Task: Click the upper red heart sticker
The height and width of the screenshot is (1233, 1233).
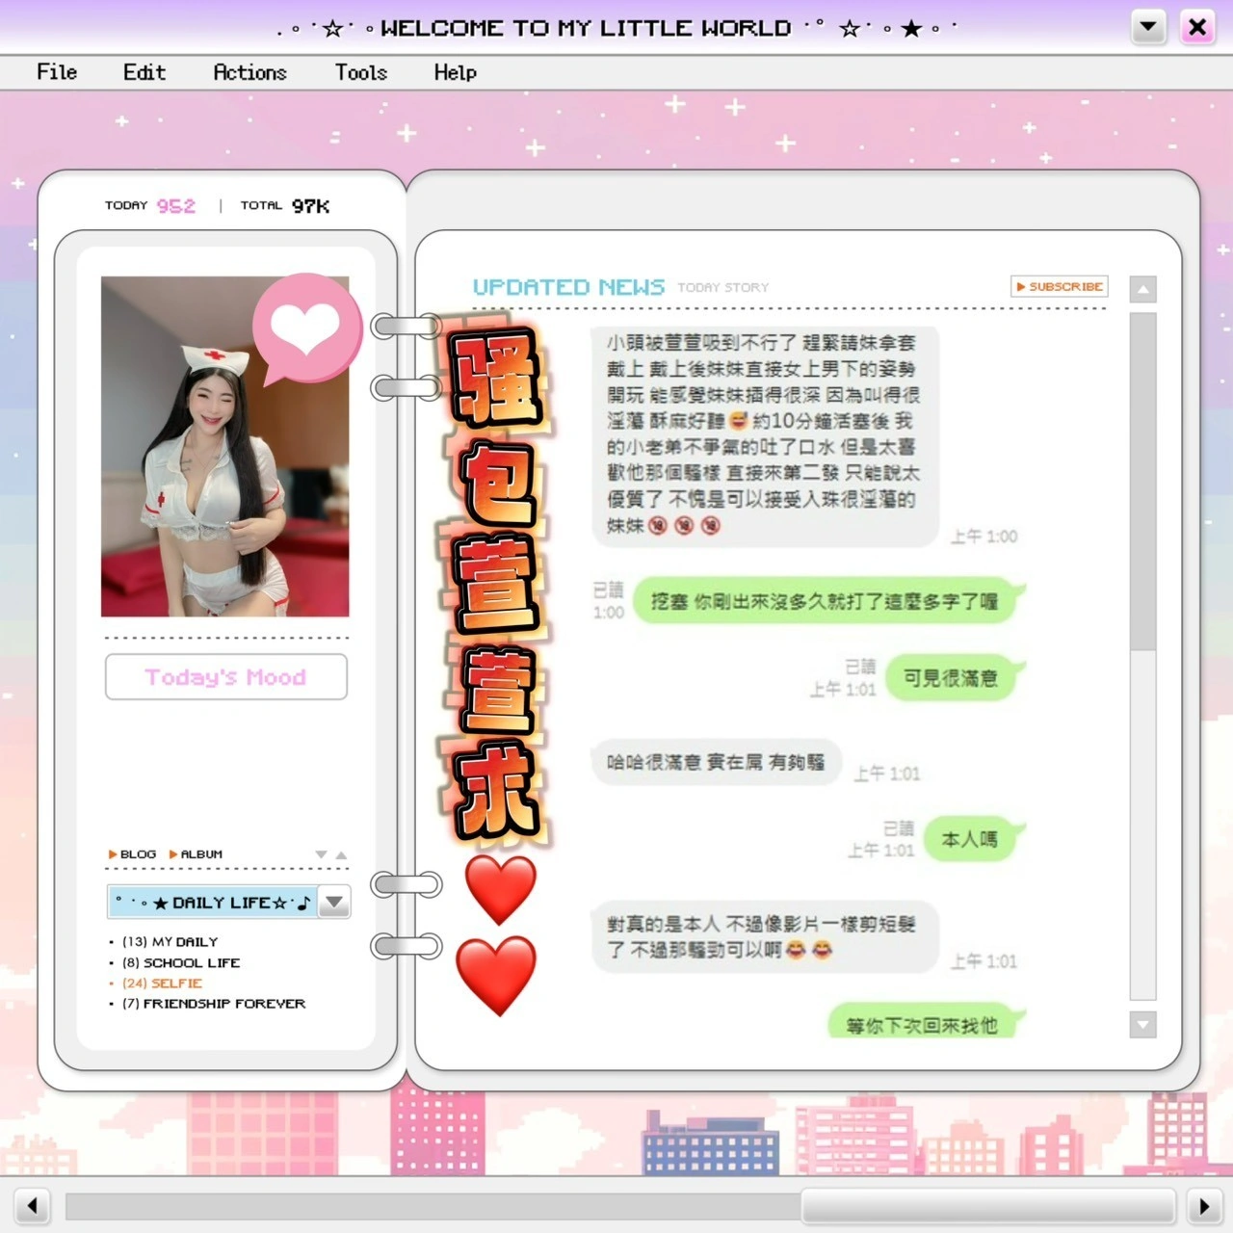Action: point(500,888)
